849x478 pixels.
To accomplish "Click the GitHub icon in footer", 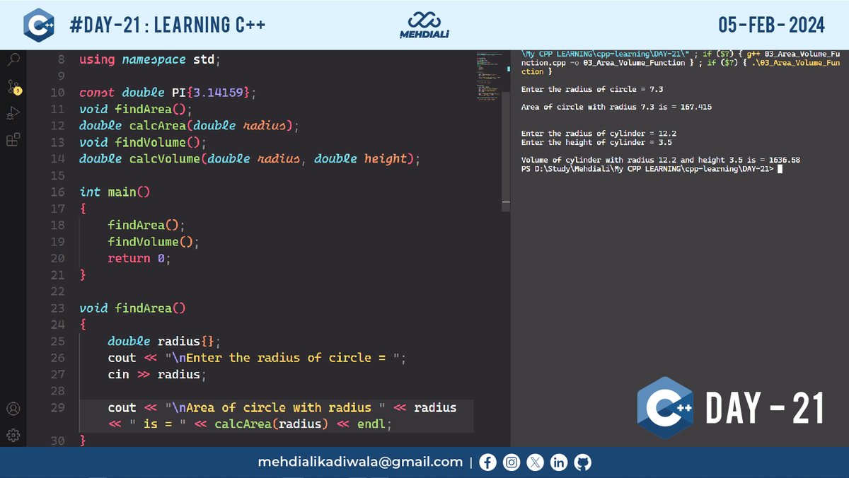I will click(582, 462).
